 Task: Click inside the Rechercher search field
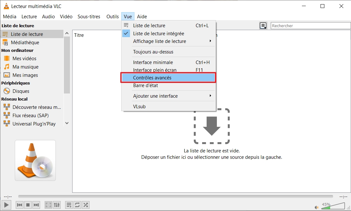click(x=310, y=25)
